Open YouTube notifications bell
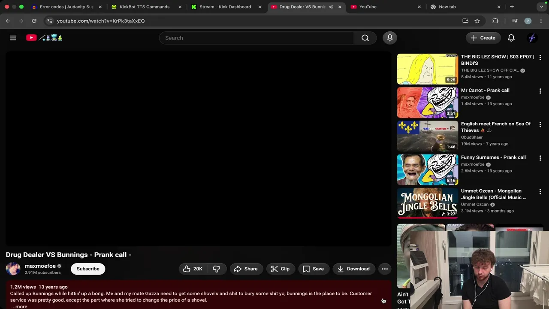 [x=511, y=38]
